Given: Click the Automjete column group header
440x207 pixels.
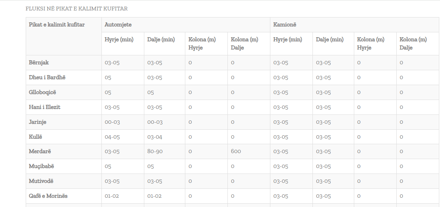Looking at the screenshot, I should [118, 25].
